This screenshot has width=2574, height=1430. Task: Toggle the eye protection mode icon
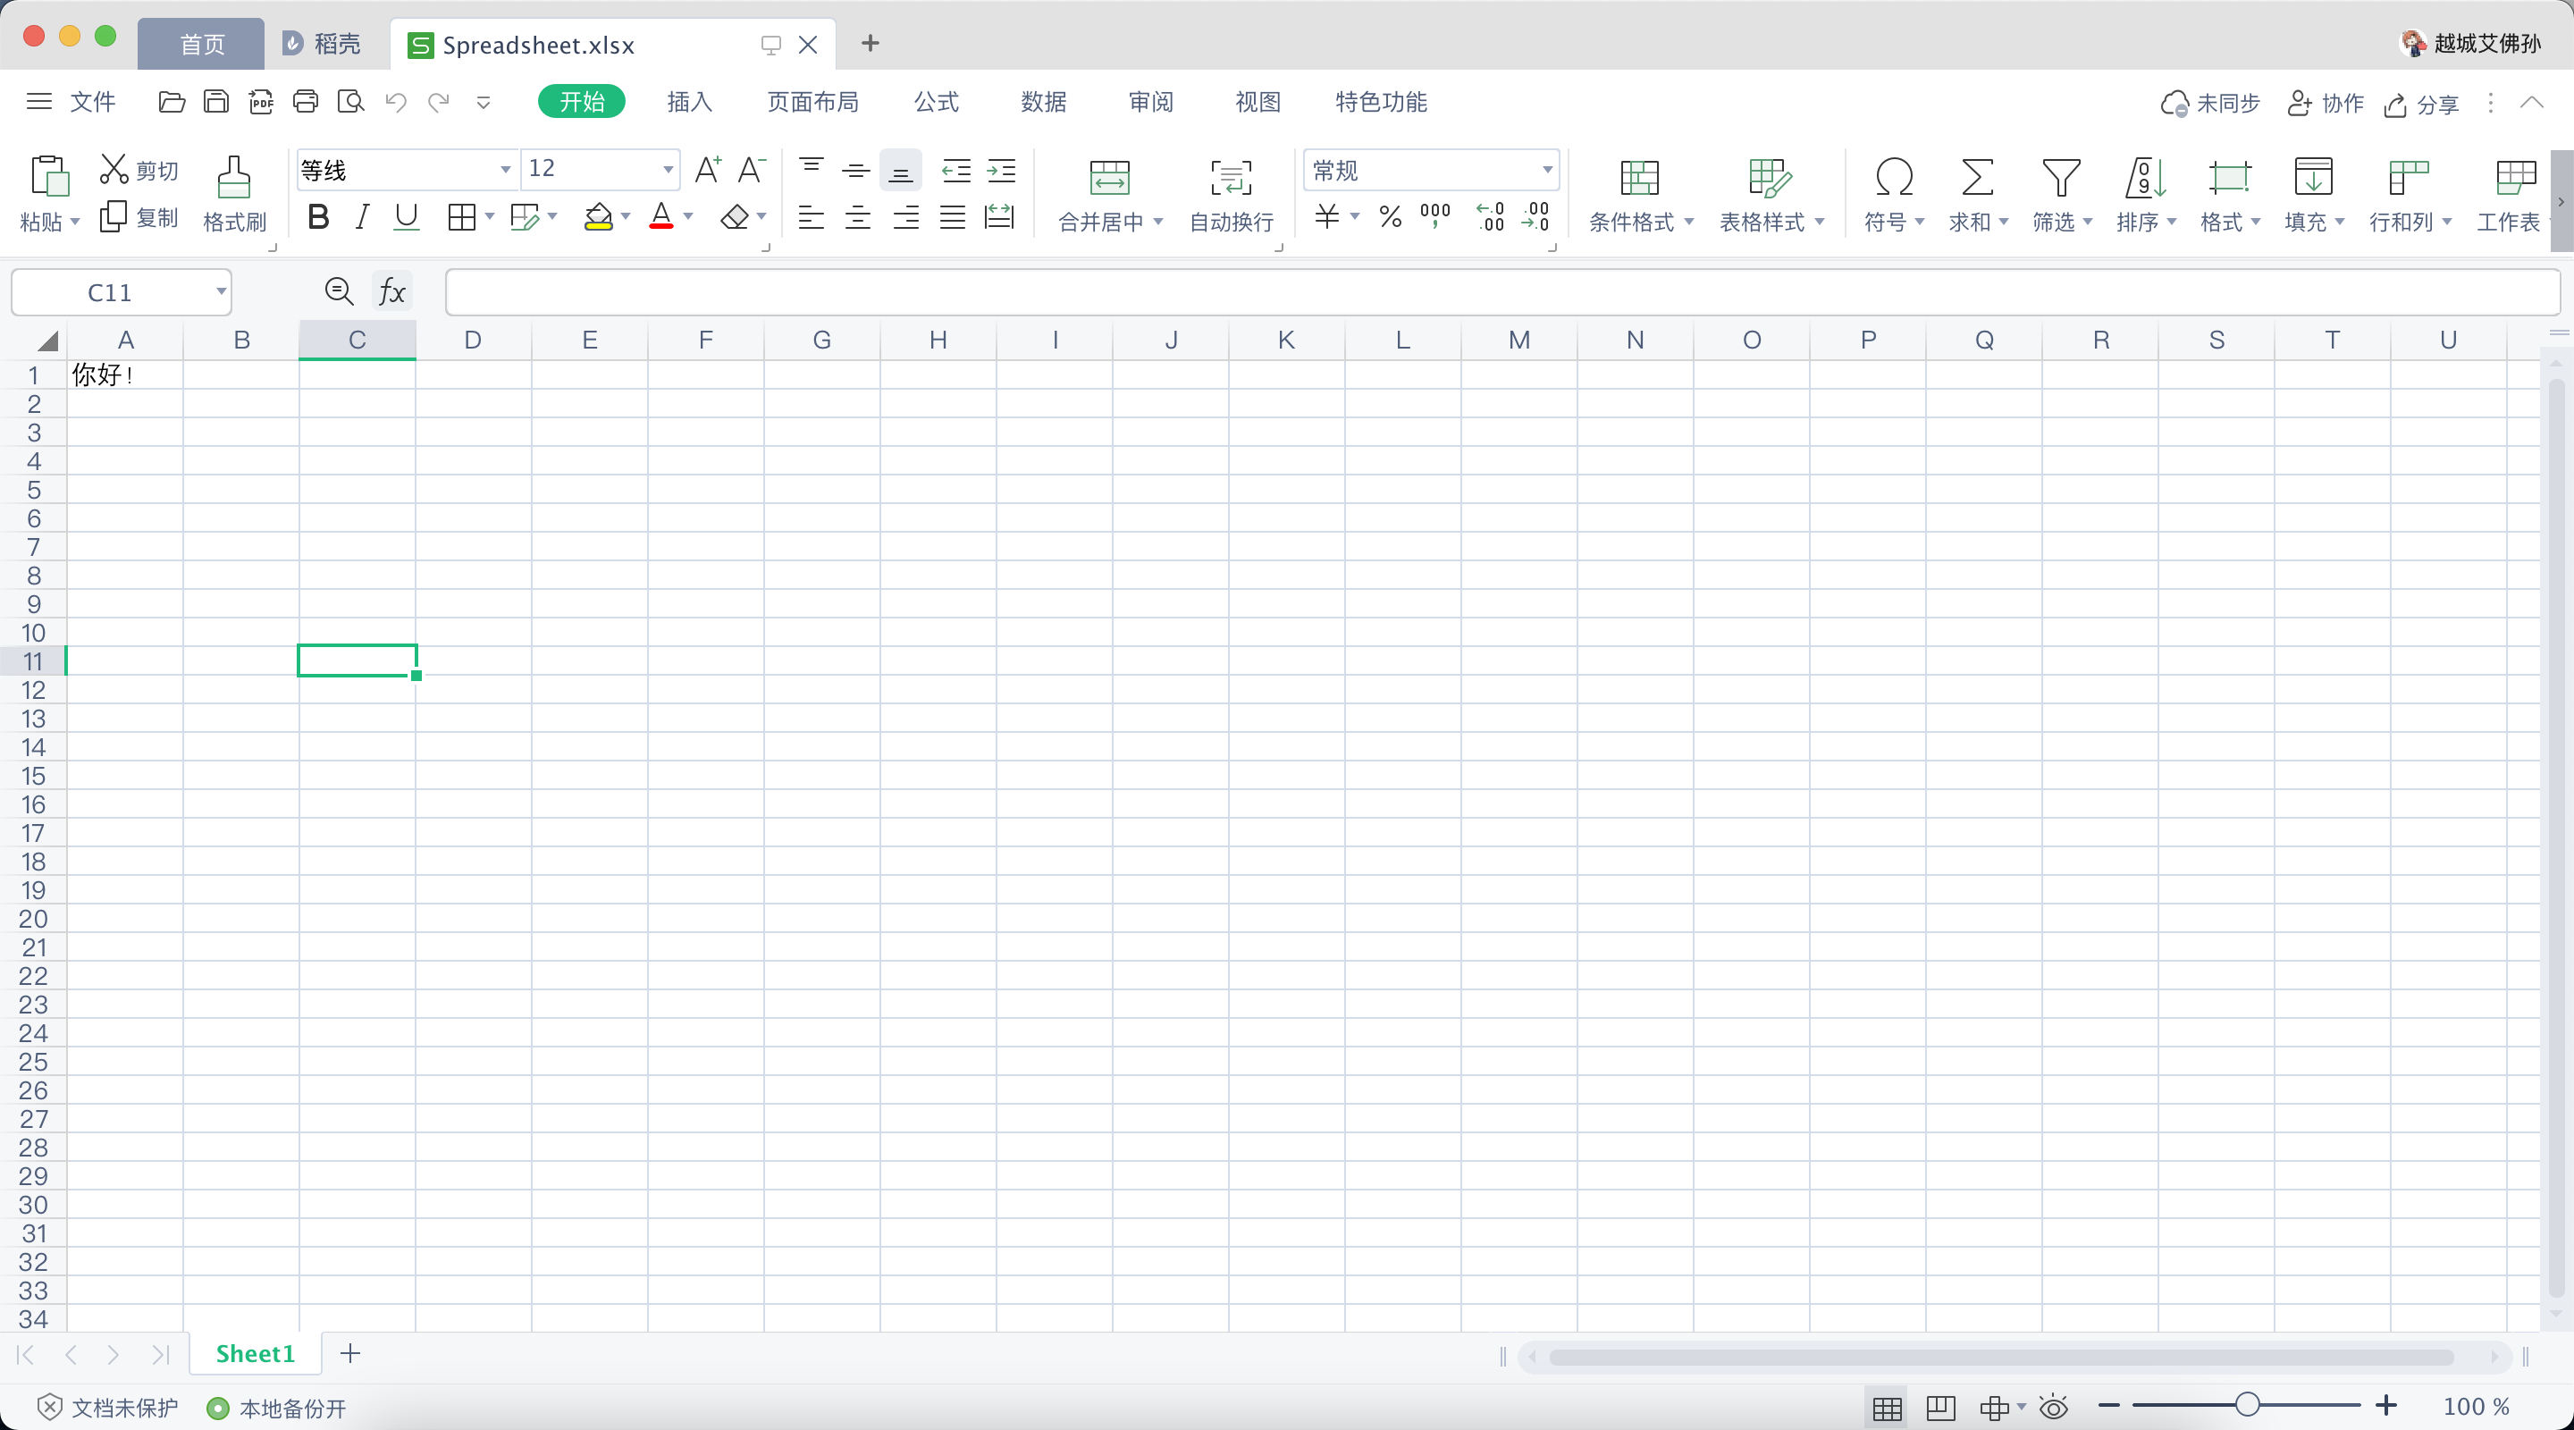coord(2054,1407)
